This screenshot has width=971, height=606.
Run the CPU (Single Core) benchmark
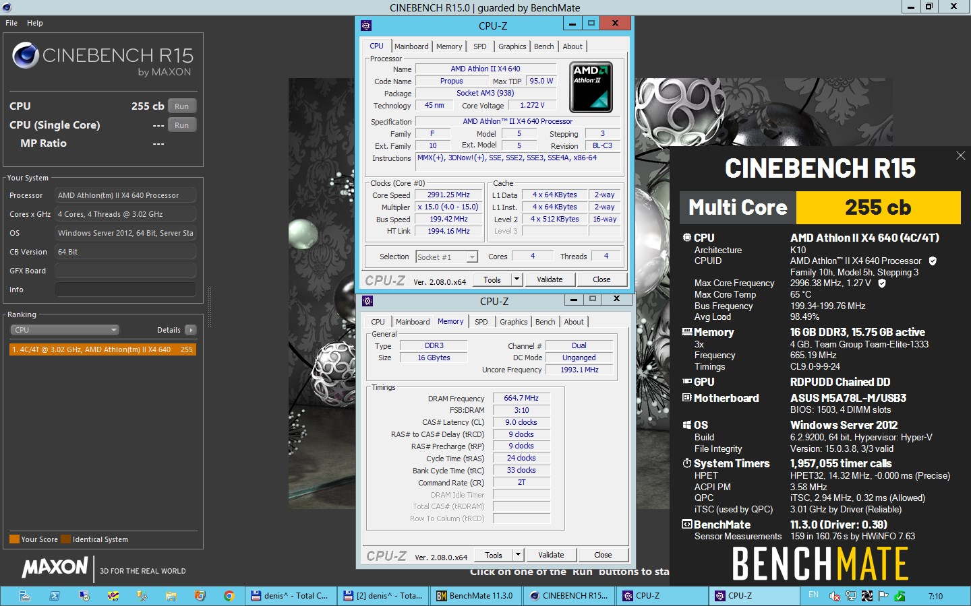click(x=182, y=125)
